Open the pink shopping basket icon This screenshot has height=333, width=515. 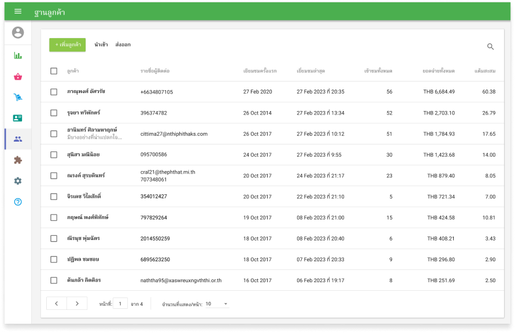[18, 76]
